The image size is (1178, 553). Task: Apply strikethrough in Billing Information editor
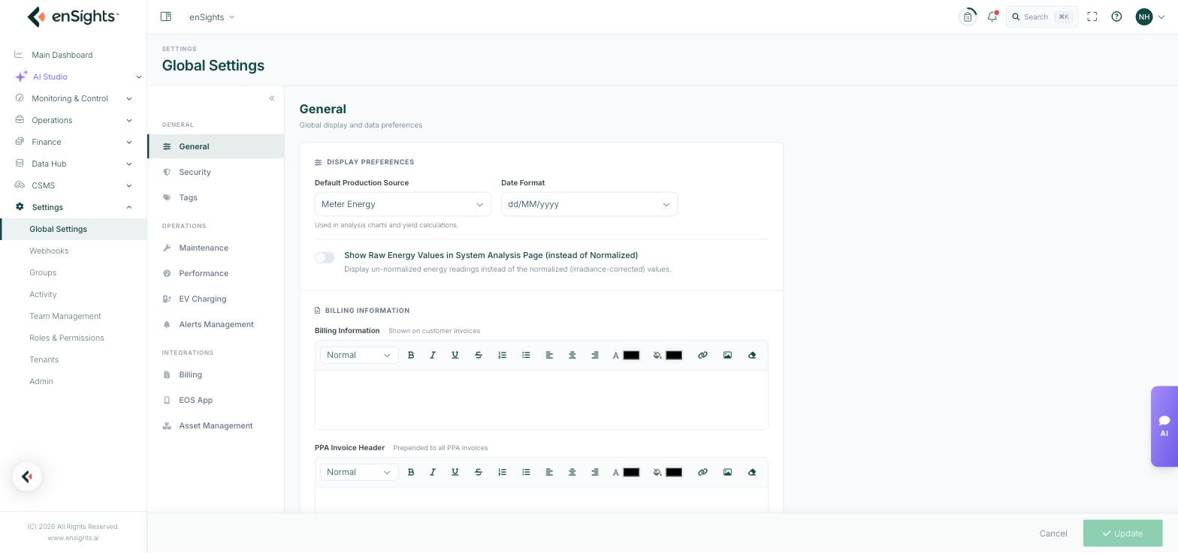click(x=479, y=355)
